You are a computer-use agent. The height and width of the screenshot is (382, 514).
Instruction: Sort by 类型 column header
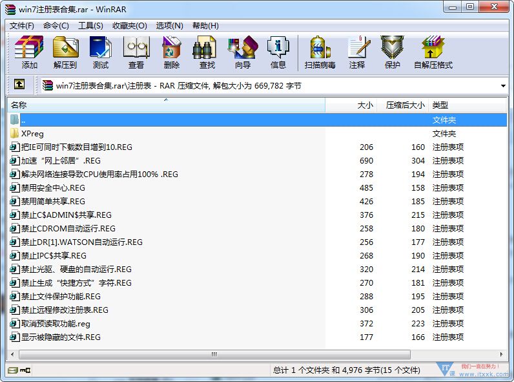[x=467, y=105]
